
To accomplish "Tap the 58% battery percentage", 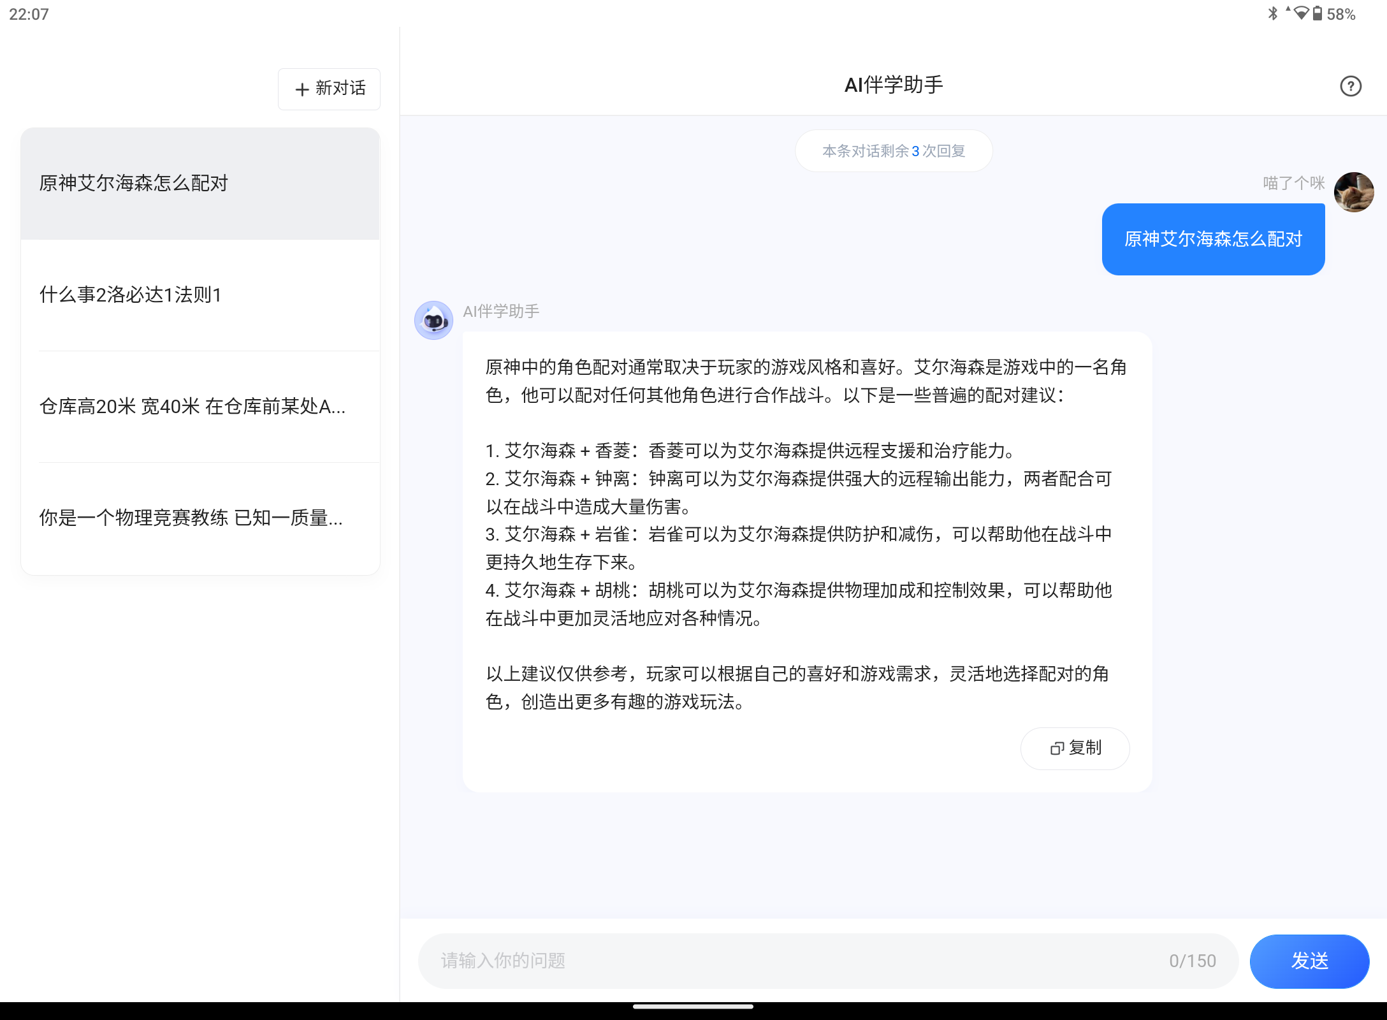I will coord(1341,14).
